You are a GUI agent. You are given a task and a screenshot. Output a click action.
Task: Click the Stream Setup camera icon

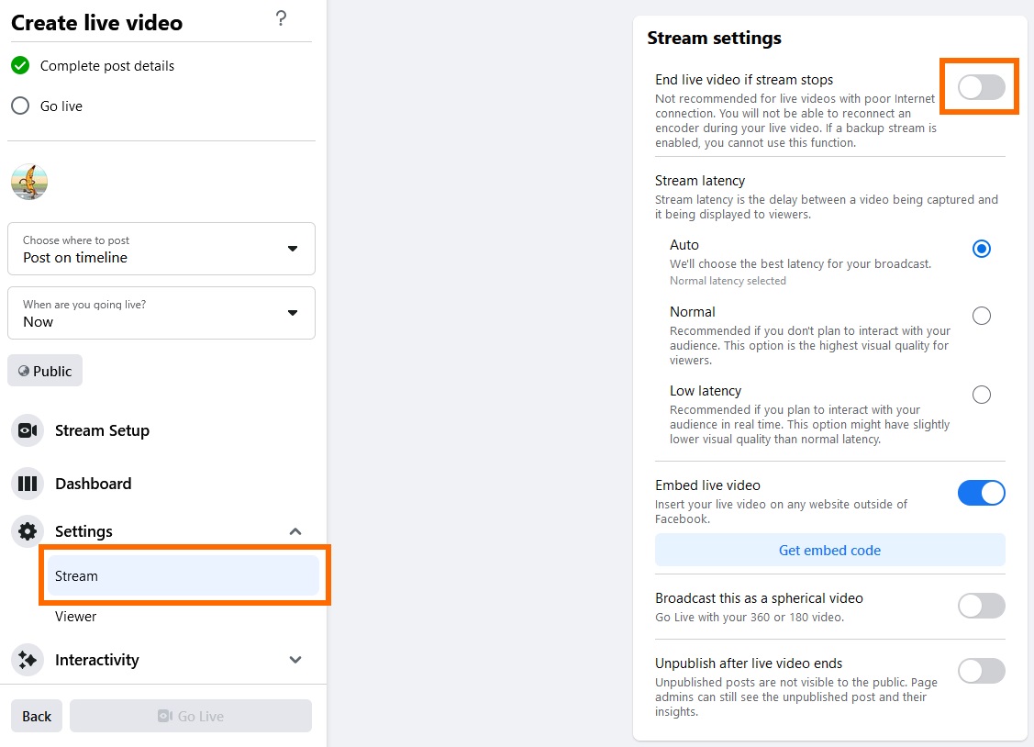point(28,430)
